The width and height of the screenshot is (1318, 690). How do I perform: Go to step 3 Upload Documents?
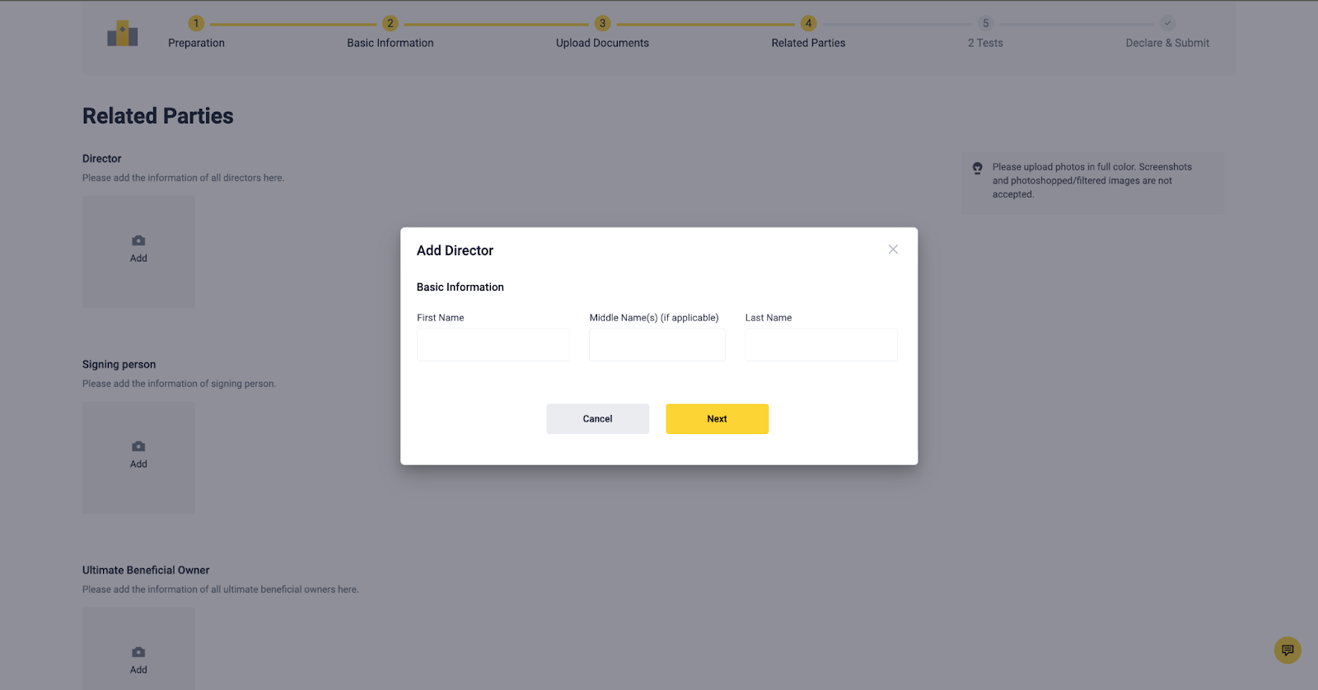(602, 23)
